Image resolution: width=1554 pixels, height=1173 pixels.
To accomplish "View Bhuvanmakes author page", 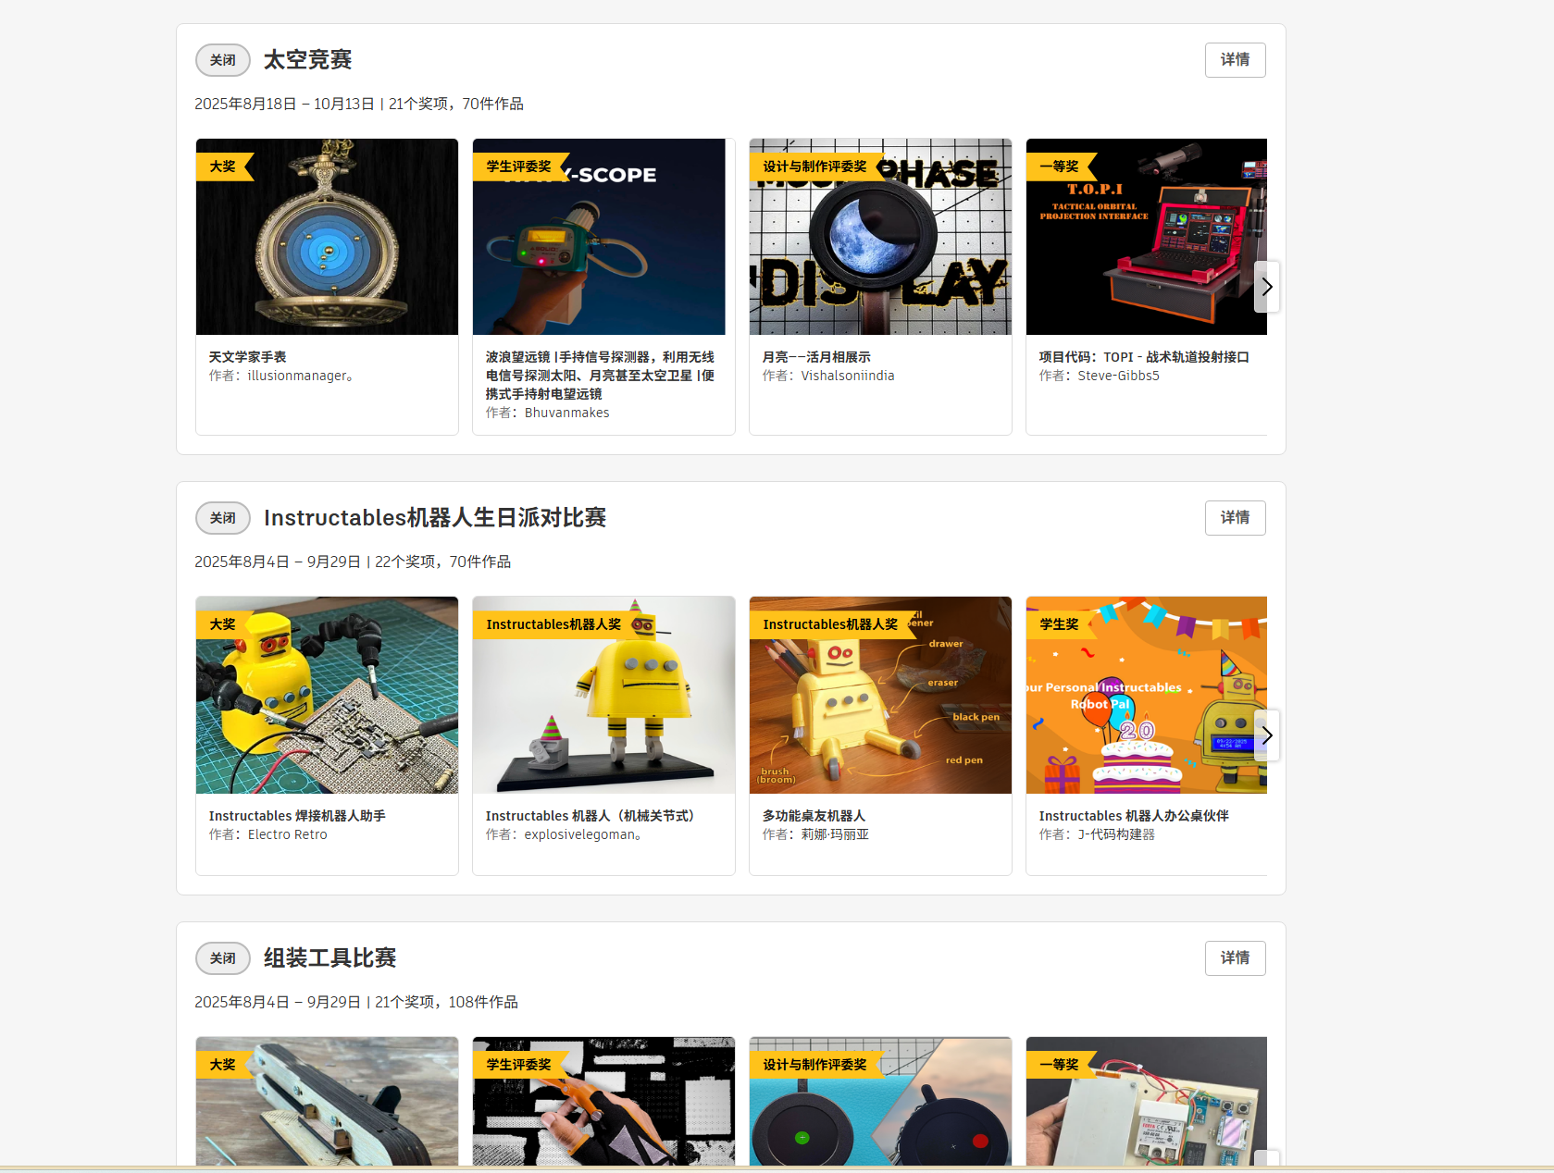I will click(566, 413).
